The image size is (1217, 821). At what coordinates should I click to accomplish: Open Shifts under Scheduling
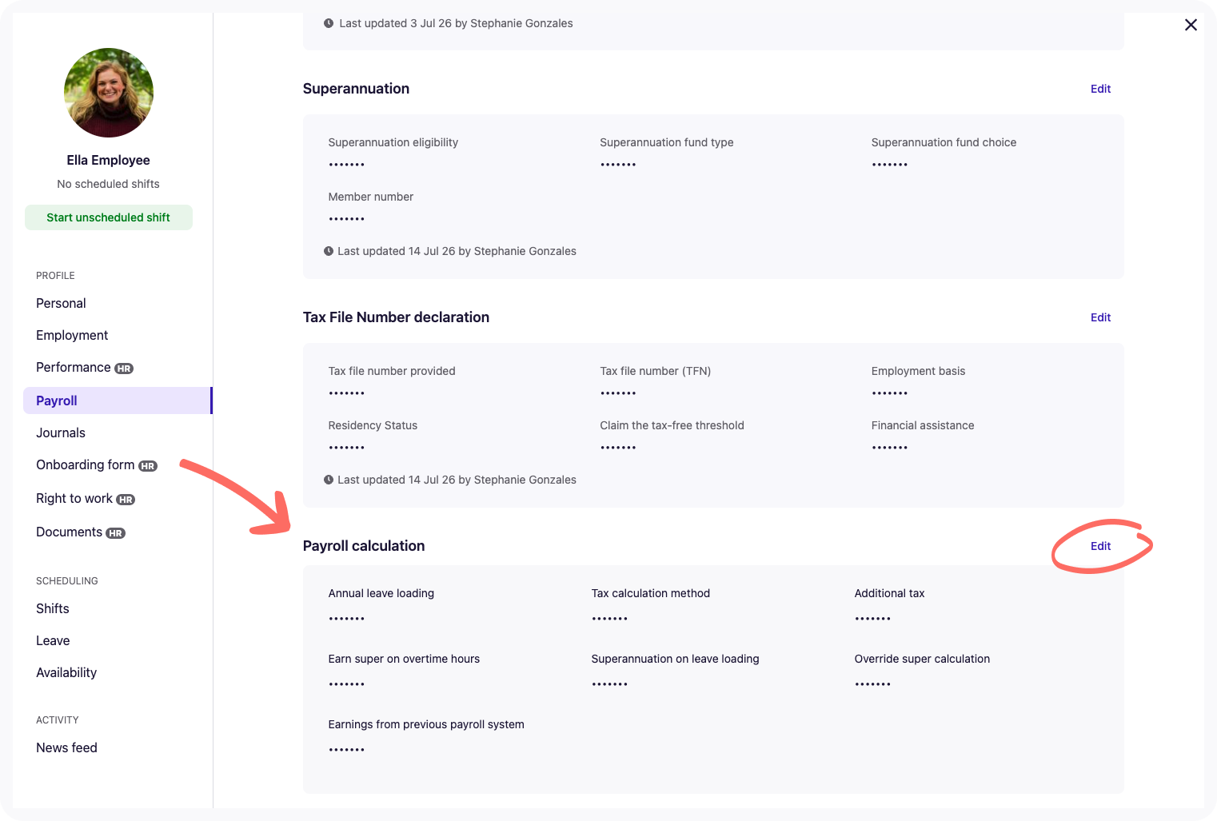53,608
